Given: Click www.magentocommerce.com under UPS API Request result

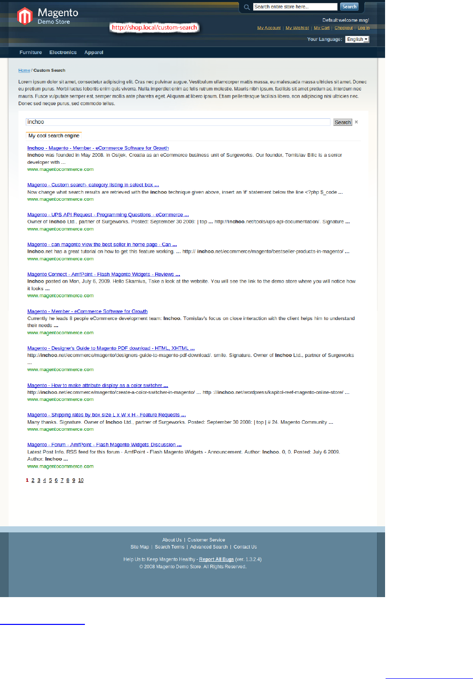Looking at the screenshot, I should point(60,229).
